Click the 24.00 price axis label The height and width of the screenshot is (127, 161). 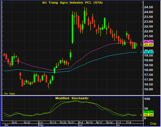coord(149,12)
